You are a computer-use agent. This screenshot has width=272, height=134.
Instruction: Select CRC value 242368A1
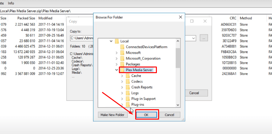pyautogui.click(x=229, y=74)
